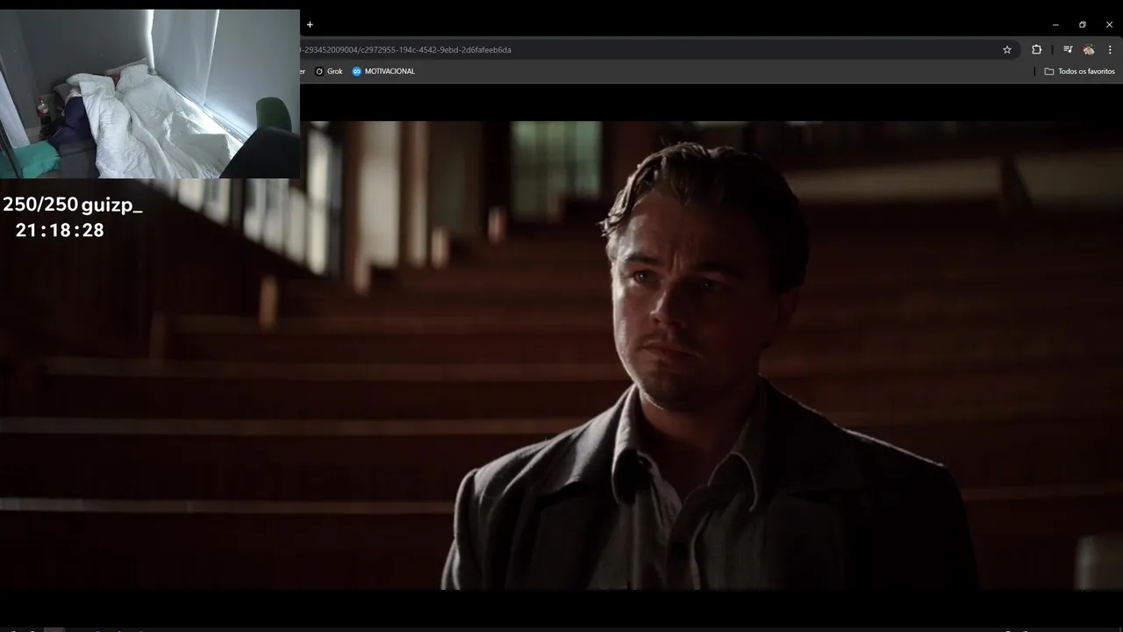Open Chrome three-dot menu
1123x632 pixels.
click(1110, 50)
